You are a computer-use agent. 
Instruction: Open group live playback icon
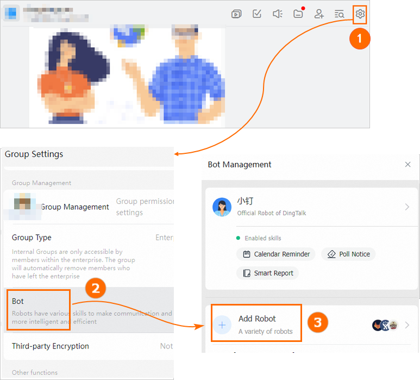click(236, 14)
